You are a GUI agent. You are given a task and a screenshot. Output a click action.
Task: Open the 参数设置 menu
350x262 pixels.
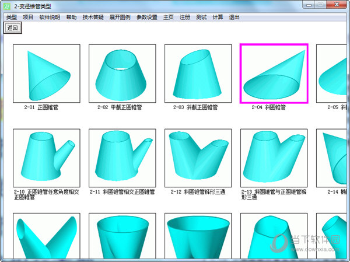(147, 17)
